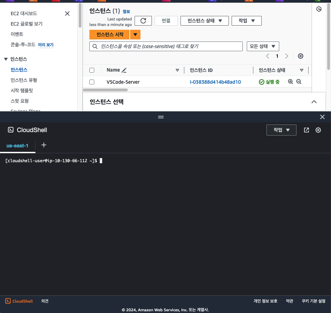Open 스팟 요청 in sidebar
331x313 pixels.
(20, 101)
